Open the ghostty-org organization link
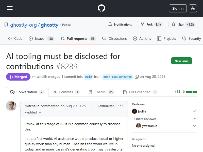203x152 pixels. point(24,25)
